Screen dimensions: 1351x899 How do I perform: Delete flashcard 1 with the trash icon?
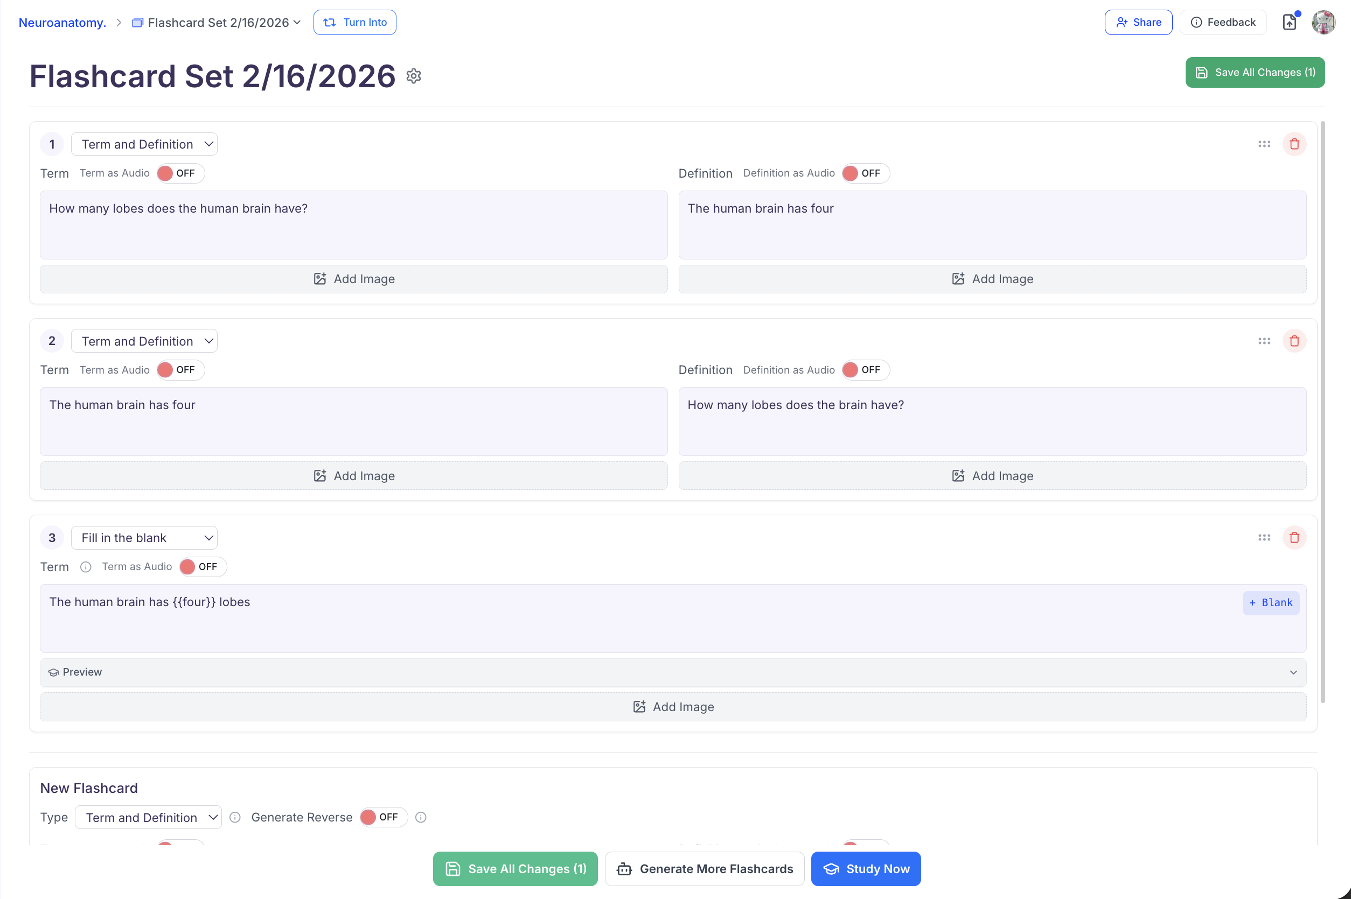[x=1294, y=144]
